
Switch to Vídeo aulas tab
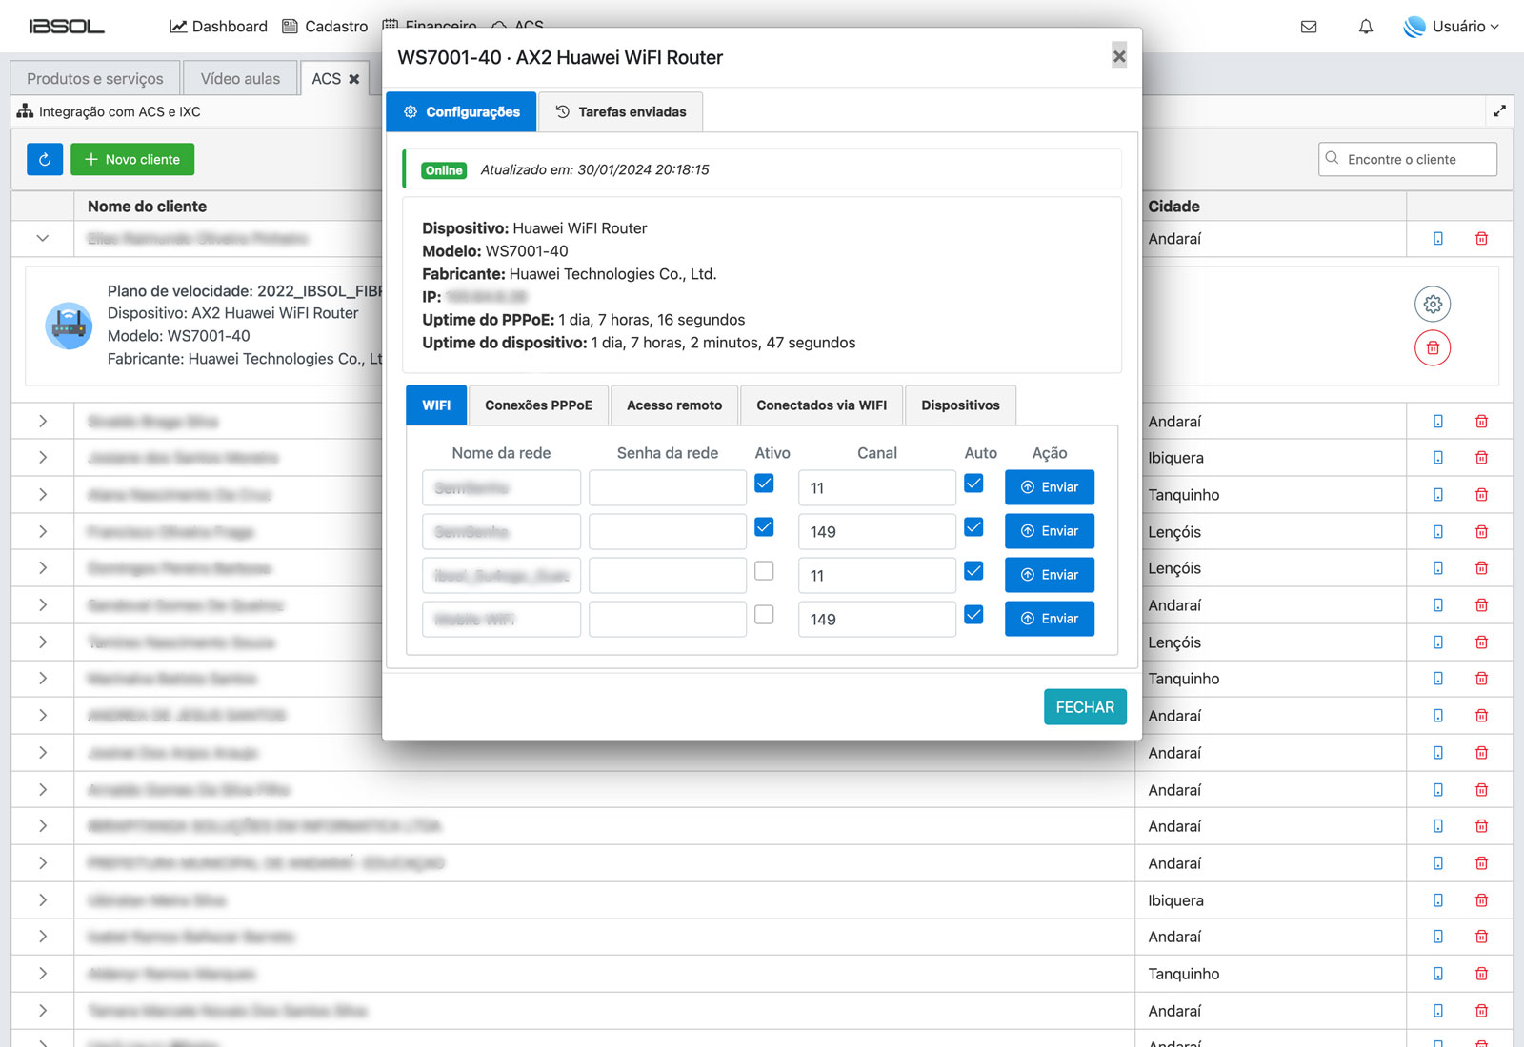pyautogui.click(x=240, y=79)
